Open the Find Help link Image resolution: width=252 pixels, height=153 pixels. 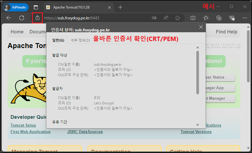coord(227,32)
